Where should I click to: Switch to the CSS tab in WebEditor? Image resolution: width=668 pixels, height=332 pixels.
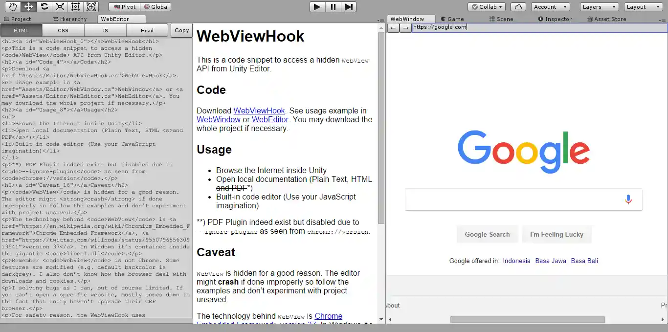63,30
